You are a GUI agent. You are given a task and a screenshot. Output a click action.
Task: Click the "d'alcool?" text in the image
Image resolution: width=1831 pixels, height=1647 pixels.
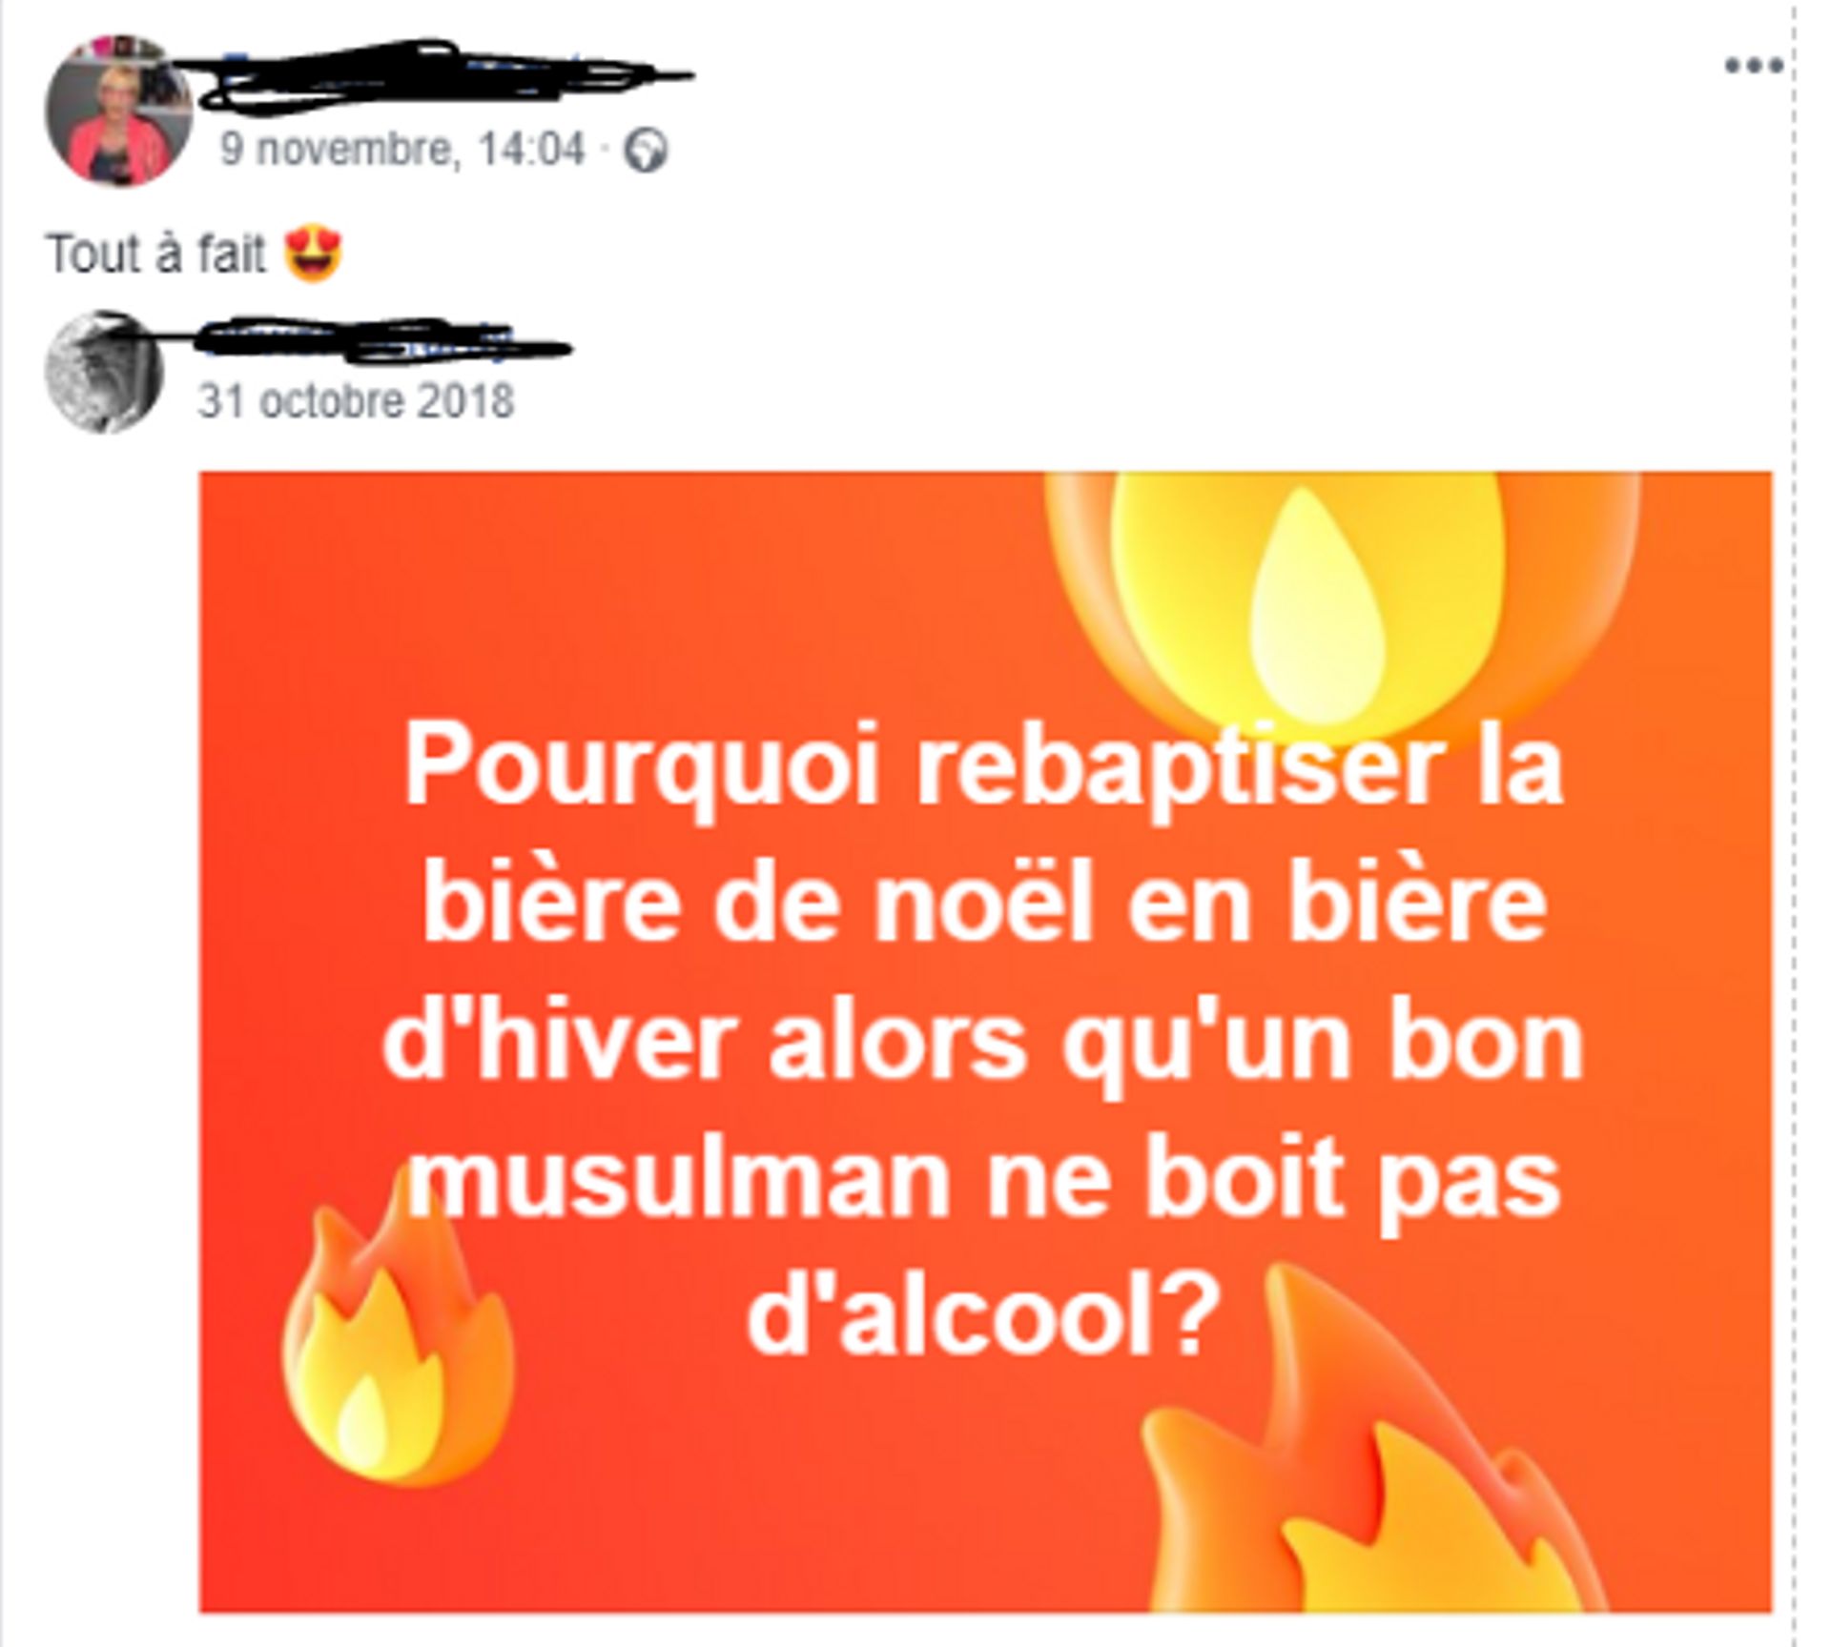coord(984,1316)
